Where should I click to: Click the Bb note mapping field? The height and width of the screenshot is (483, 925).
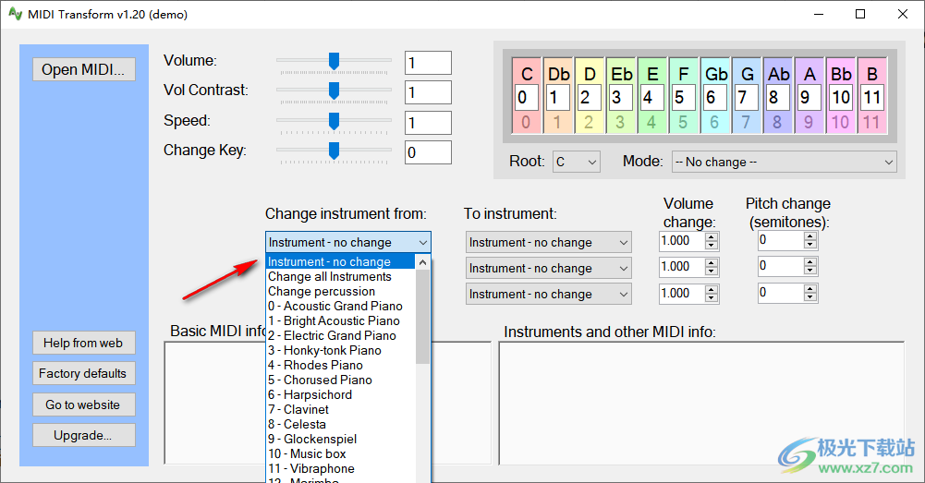841,97
